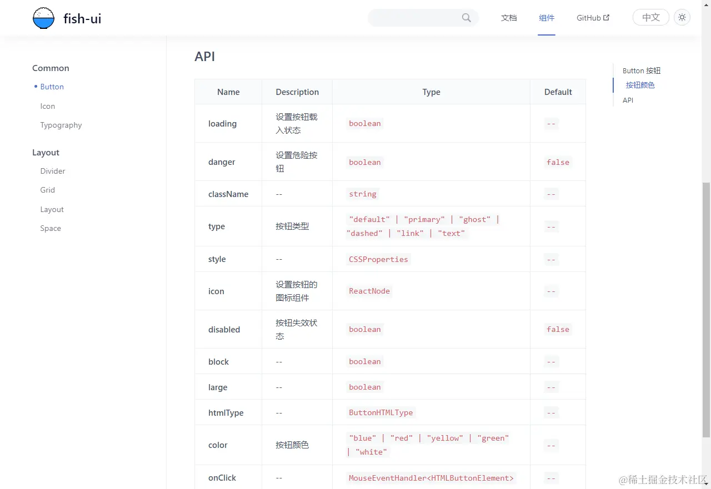The height and width of the screenshot is (489, 711).
Task: Click the 设置按钮的图标组件 description
Action: point(297,291)
